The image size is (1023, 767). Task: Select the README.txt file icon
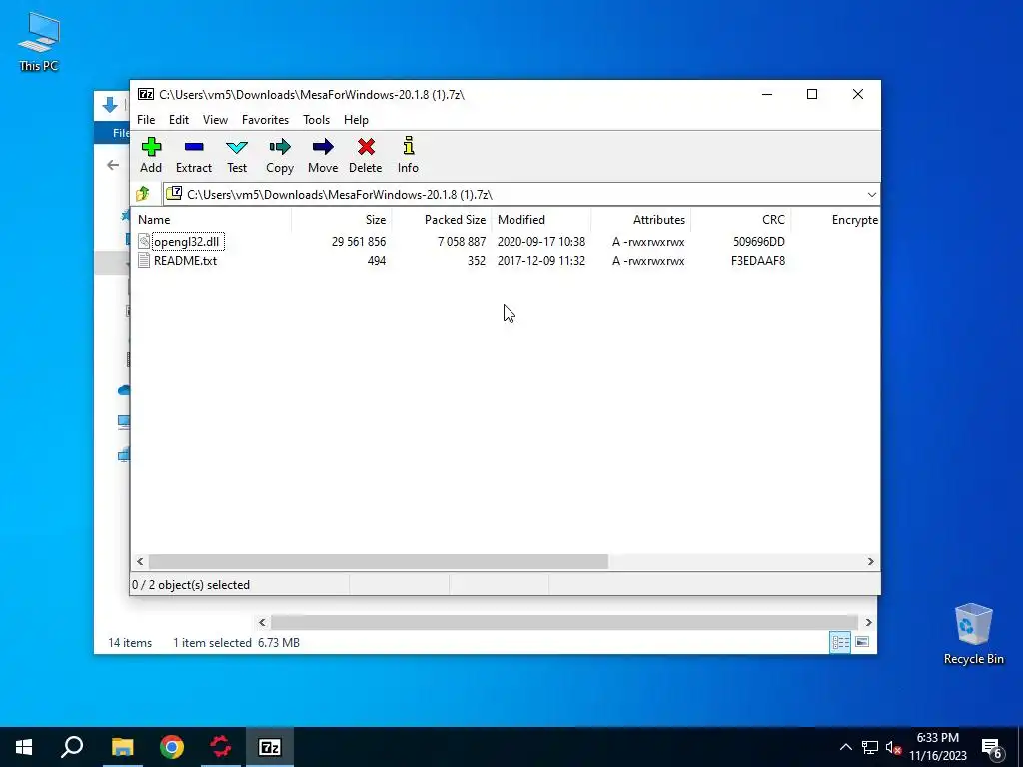click(144, 261)
